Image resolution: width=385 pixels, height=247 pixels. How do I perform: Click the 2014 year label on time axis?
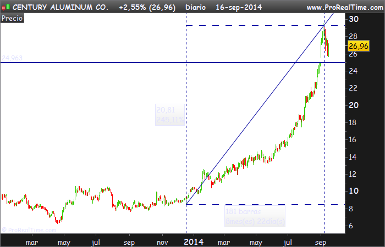(x=194, y=242)
